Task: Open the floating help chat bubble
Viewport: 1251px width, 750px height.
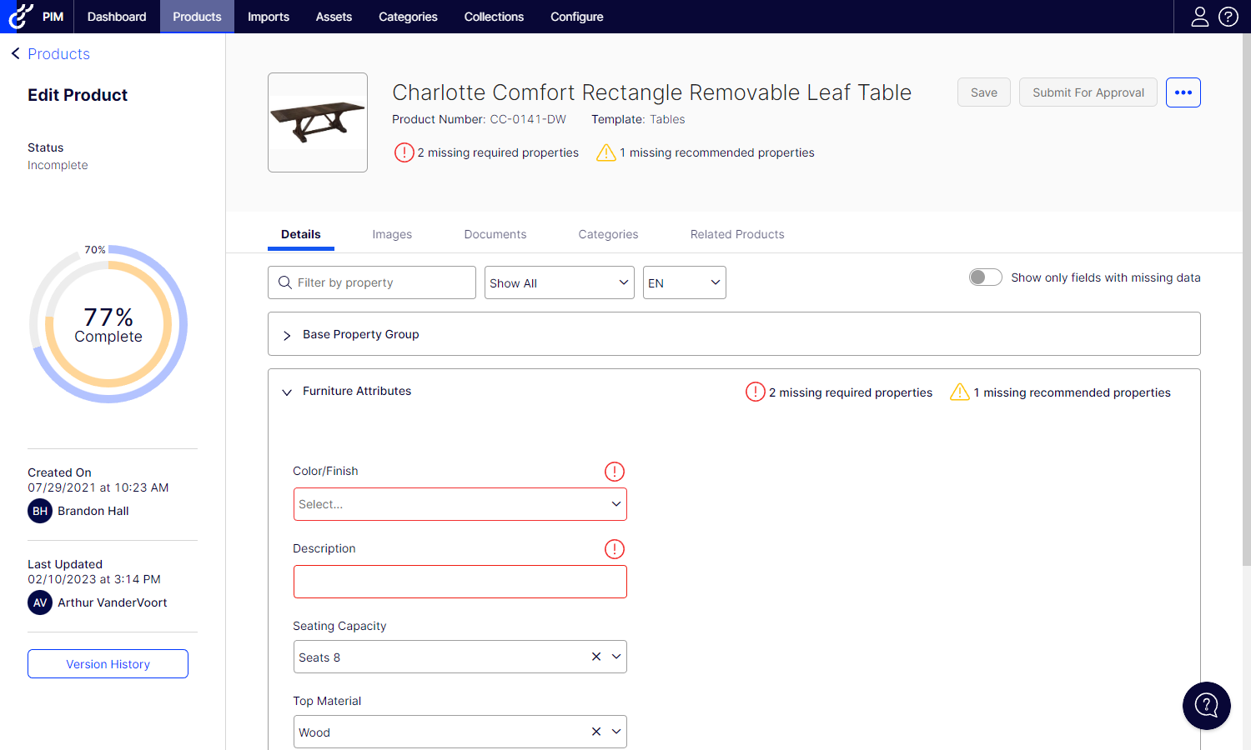Action: coord(1206,706)
